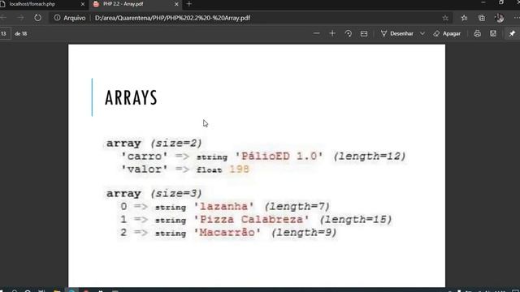Select the PHP 2.2 - Array.pdf tab

click(136, 4)
